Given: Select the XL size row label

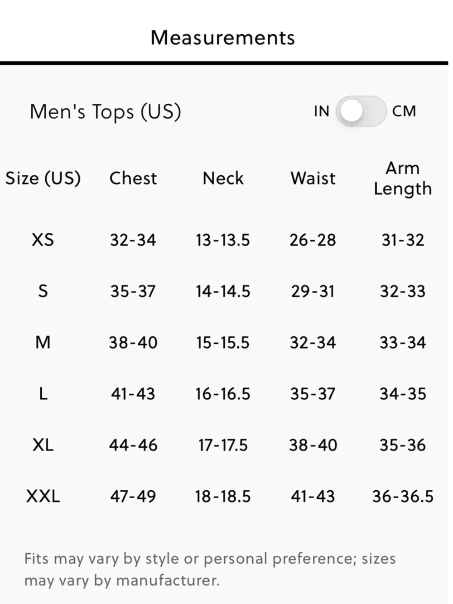Looking at the screenshot, I should coord(43,445).
